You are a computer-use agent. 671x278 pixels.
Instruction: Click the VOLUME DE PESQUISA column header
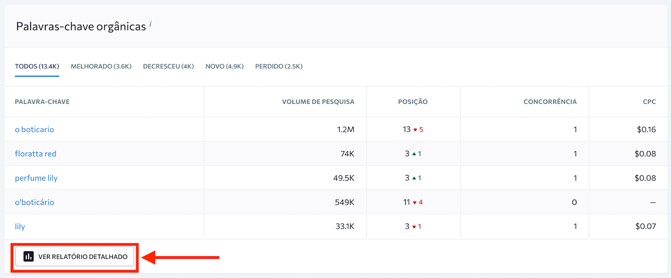click(318, 102)
